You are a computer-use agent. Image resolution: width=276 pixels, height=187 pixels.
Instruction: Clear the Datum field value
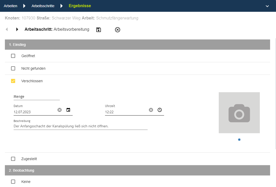60,110
